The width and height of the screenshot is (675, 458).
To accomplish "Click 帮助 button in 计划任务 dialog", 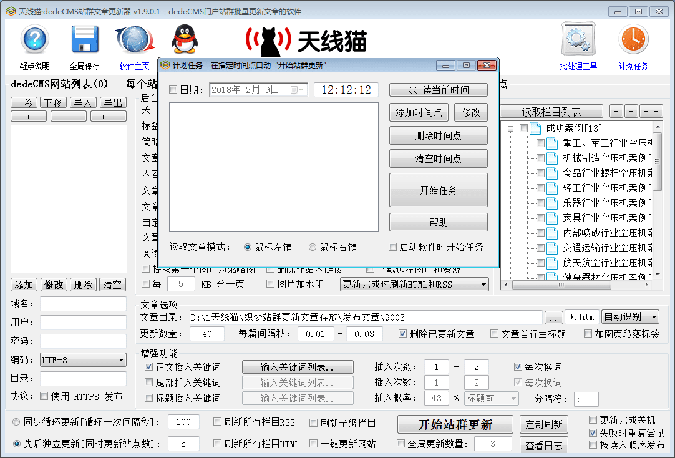I will (x=438, y=222).
